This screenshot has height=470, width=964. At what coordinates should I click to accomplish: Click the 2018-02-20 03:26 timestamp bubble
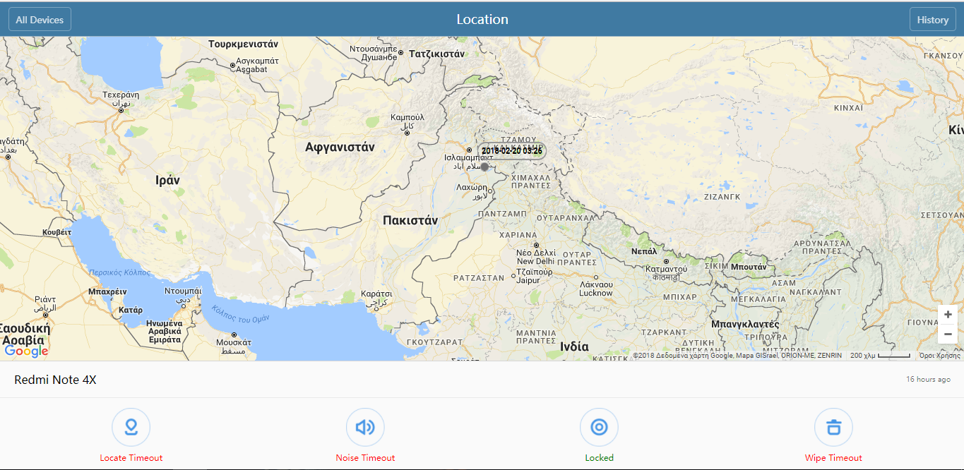pos(512,151)
